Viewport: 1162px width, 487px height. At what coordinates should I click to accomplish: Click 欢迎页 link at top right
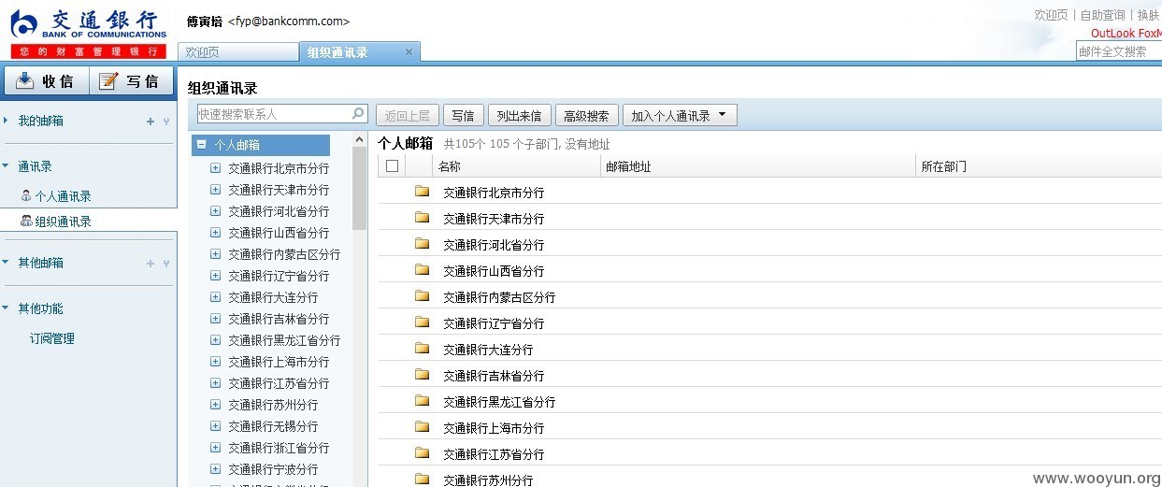point(1051,15)
